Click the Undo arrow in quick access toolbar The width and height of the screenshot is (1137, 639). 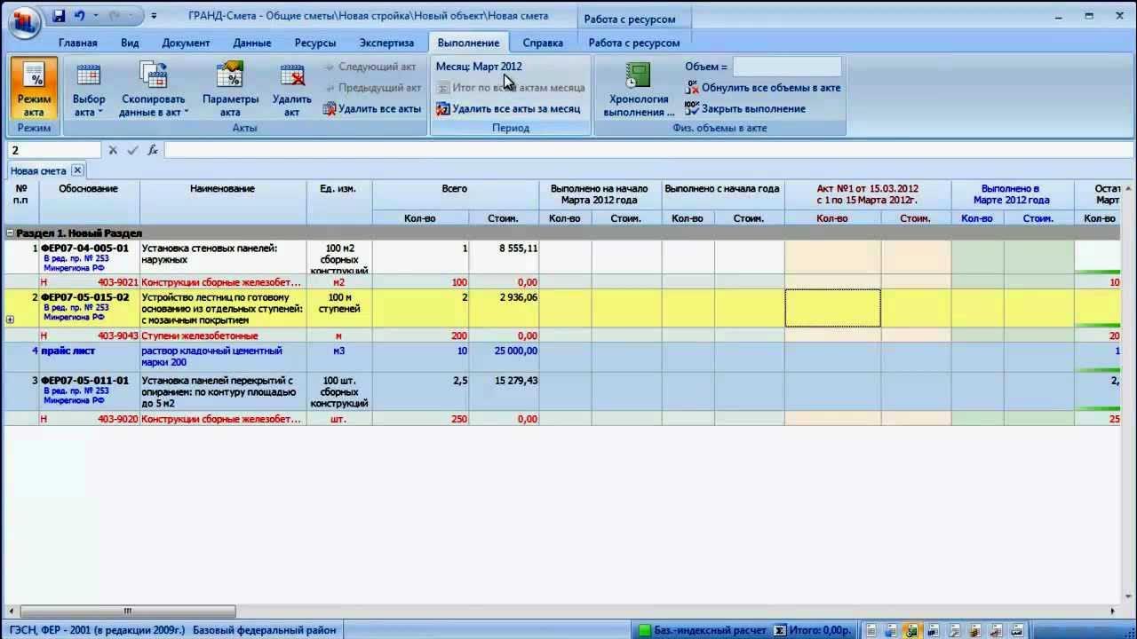point(80,16)
